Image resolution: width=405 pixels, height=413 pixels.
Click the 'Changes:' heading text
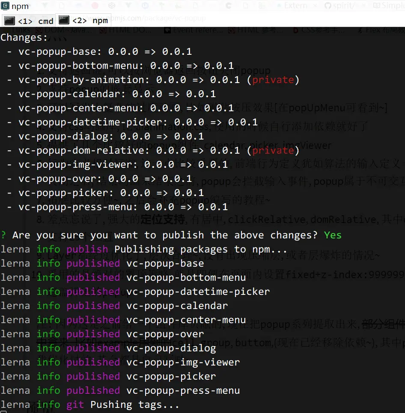(x=24, y=37)
